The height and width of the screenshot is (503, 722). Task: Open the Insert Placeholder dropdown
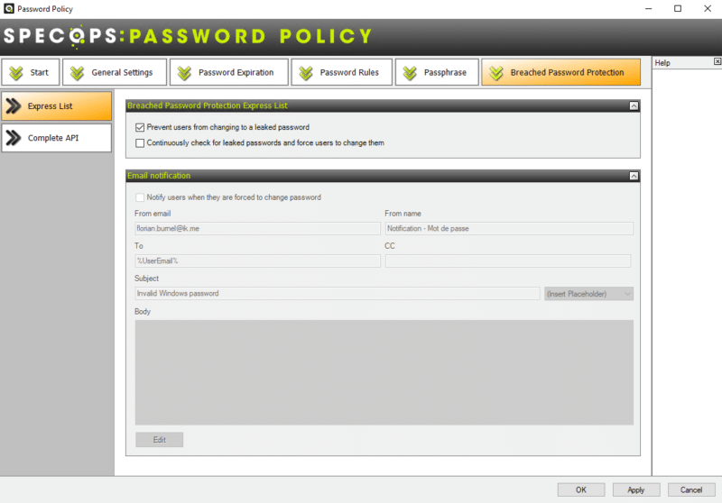[x=589, y=294]
